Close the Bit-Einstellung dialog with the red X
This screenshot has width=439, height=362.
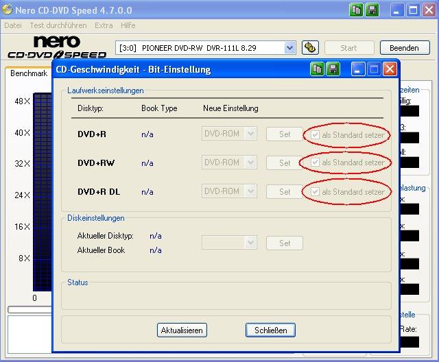coord(390,69)
